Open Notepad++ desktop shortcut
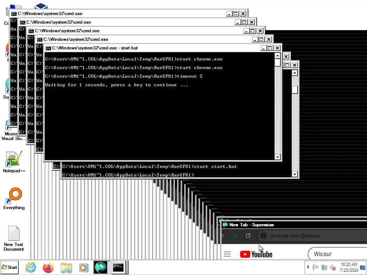 14,162
